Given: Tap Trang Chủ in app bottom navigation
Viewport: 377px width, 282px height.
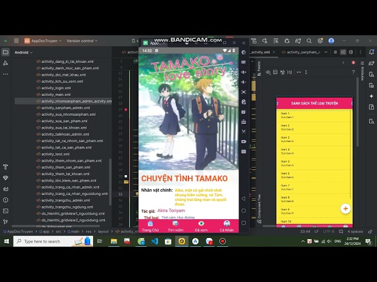Looking at the screenshot, I should coord(150,226).
